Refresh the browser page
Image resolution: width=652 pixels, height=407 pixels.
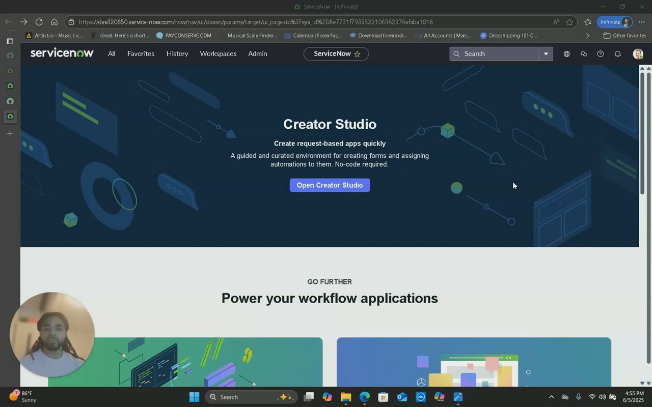[39, 22]
